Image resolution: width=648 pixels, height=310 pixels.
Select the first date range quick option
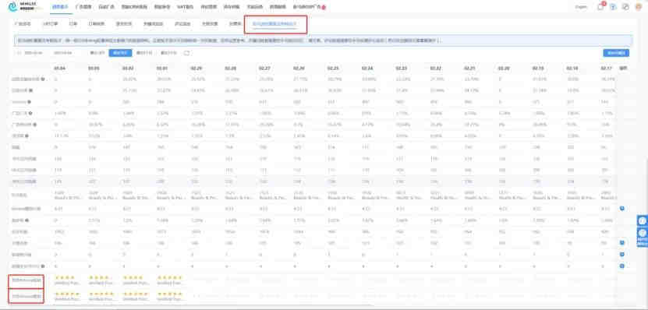pos(97,53)
